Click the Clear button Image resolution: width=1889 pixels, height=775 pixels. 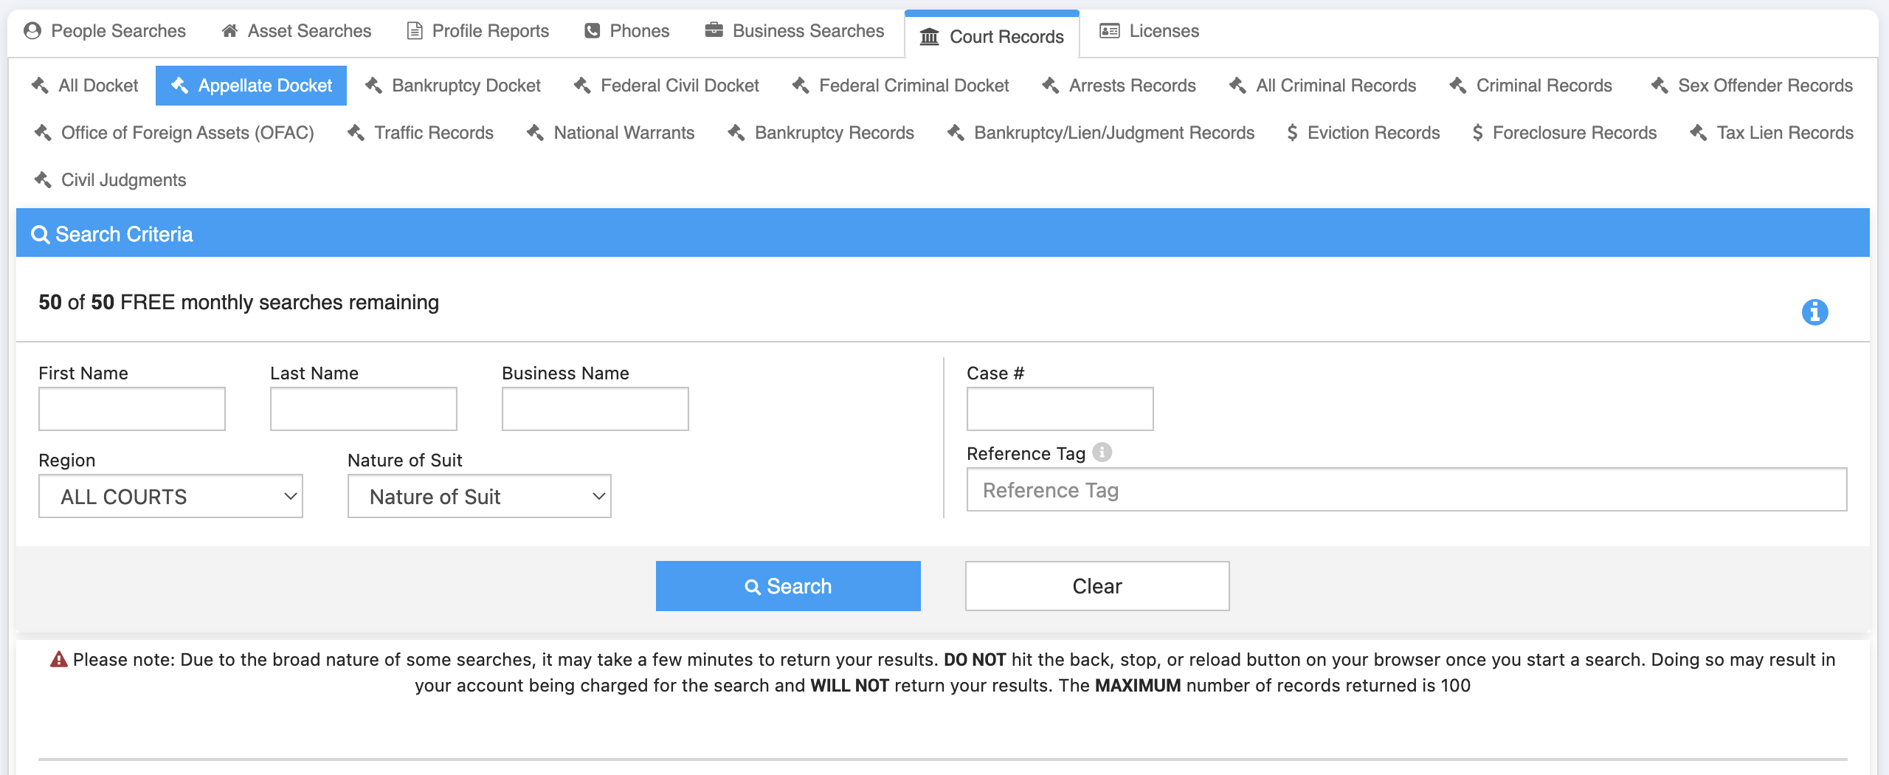click(x=1097, y=586)
